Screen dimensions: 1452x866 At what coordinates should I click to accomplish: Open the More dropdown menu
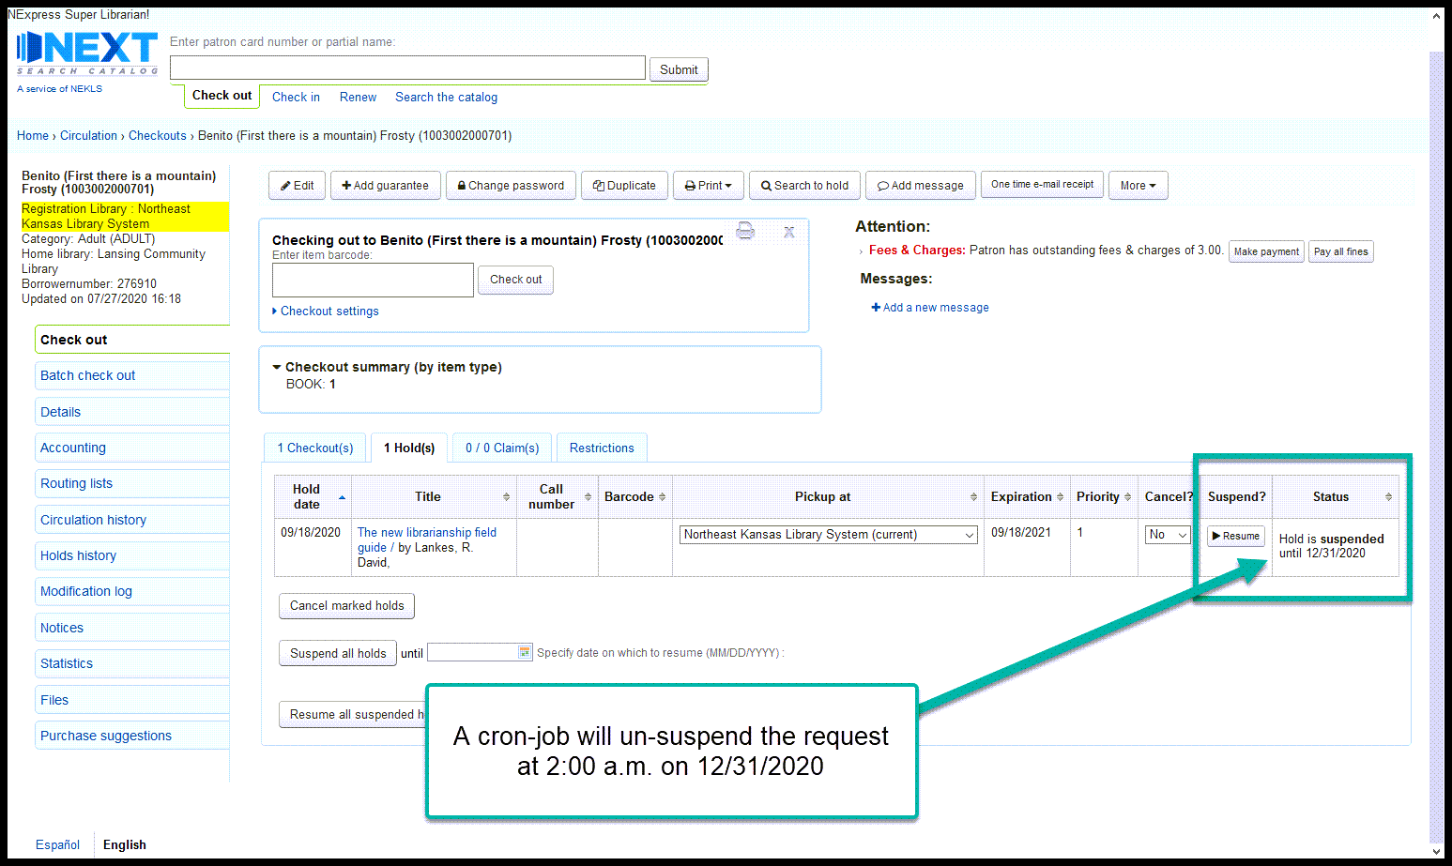point(1138,186)
